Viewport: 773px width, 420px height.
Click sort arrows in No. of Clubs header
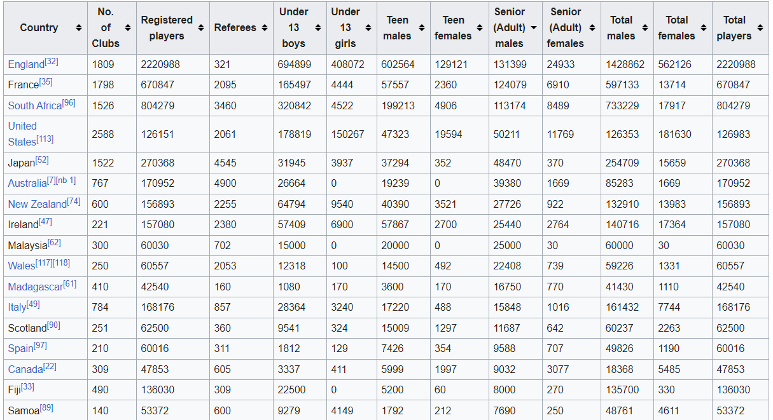point(127,28)
